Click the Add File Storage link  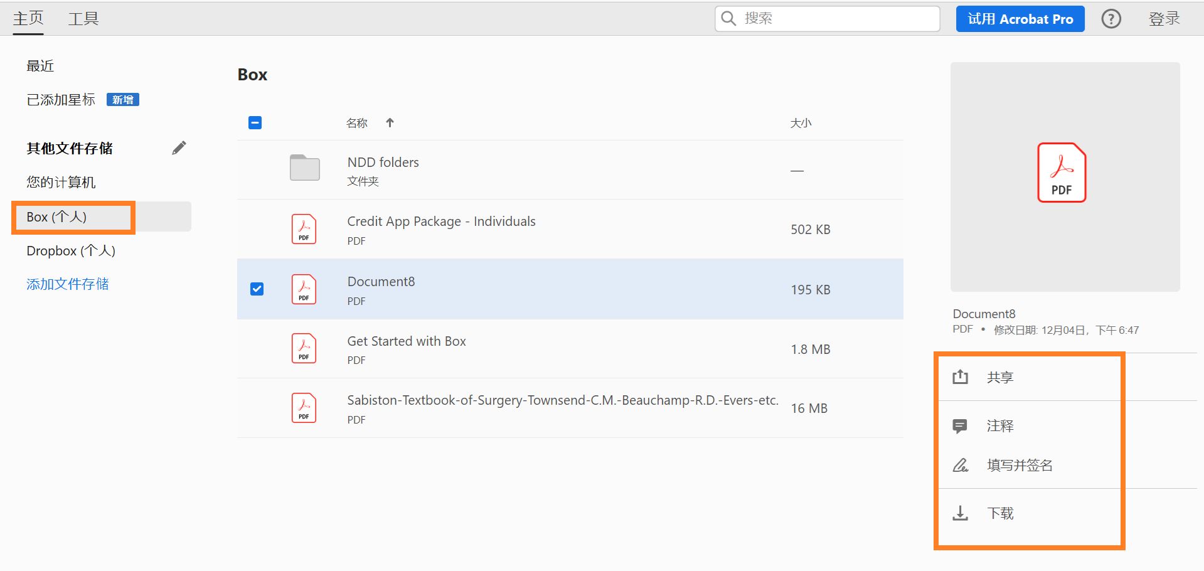(x=68, y=284)
